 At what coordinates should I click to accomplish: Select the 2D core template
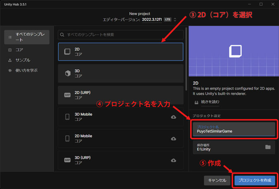pyautogui.click(x=121, y=52)
